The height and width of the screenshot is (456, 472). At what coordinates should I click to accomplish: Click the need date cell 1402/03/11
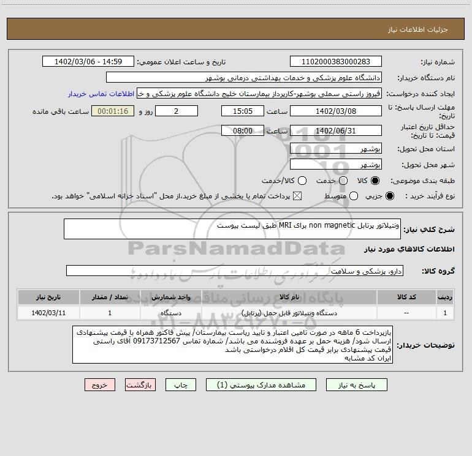[x=48, y=313]
